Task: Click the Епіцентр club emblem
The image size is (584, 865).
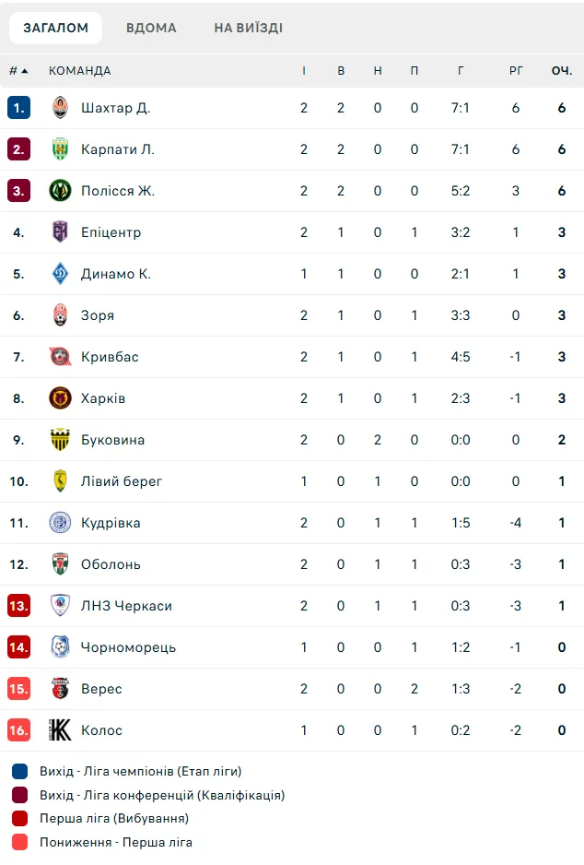Action: point(60,232)
